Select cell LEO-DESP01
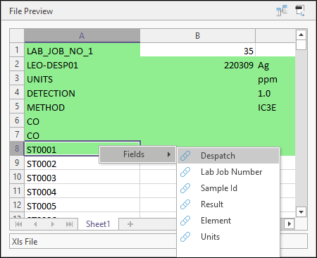The width and height of the screenshot is (317, 258). coord(82,65)
